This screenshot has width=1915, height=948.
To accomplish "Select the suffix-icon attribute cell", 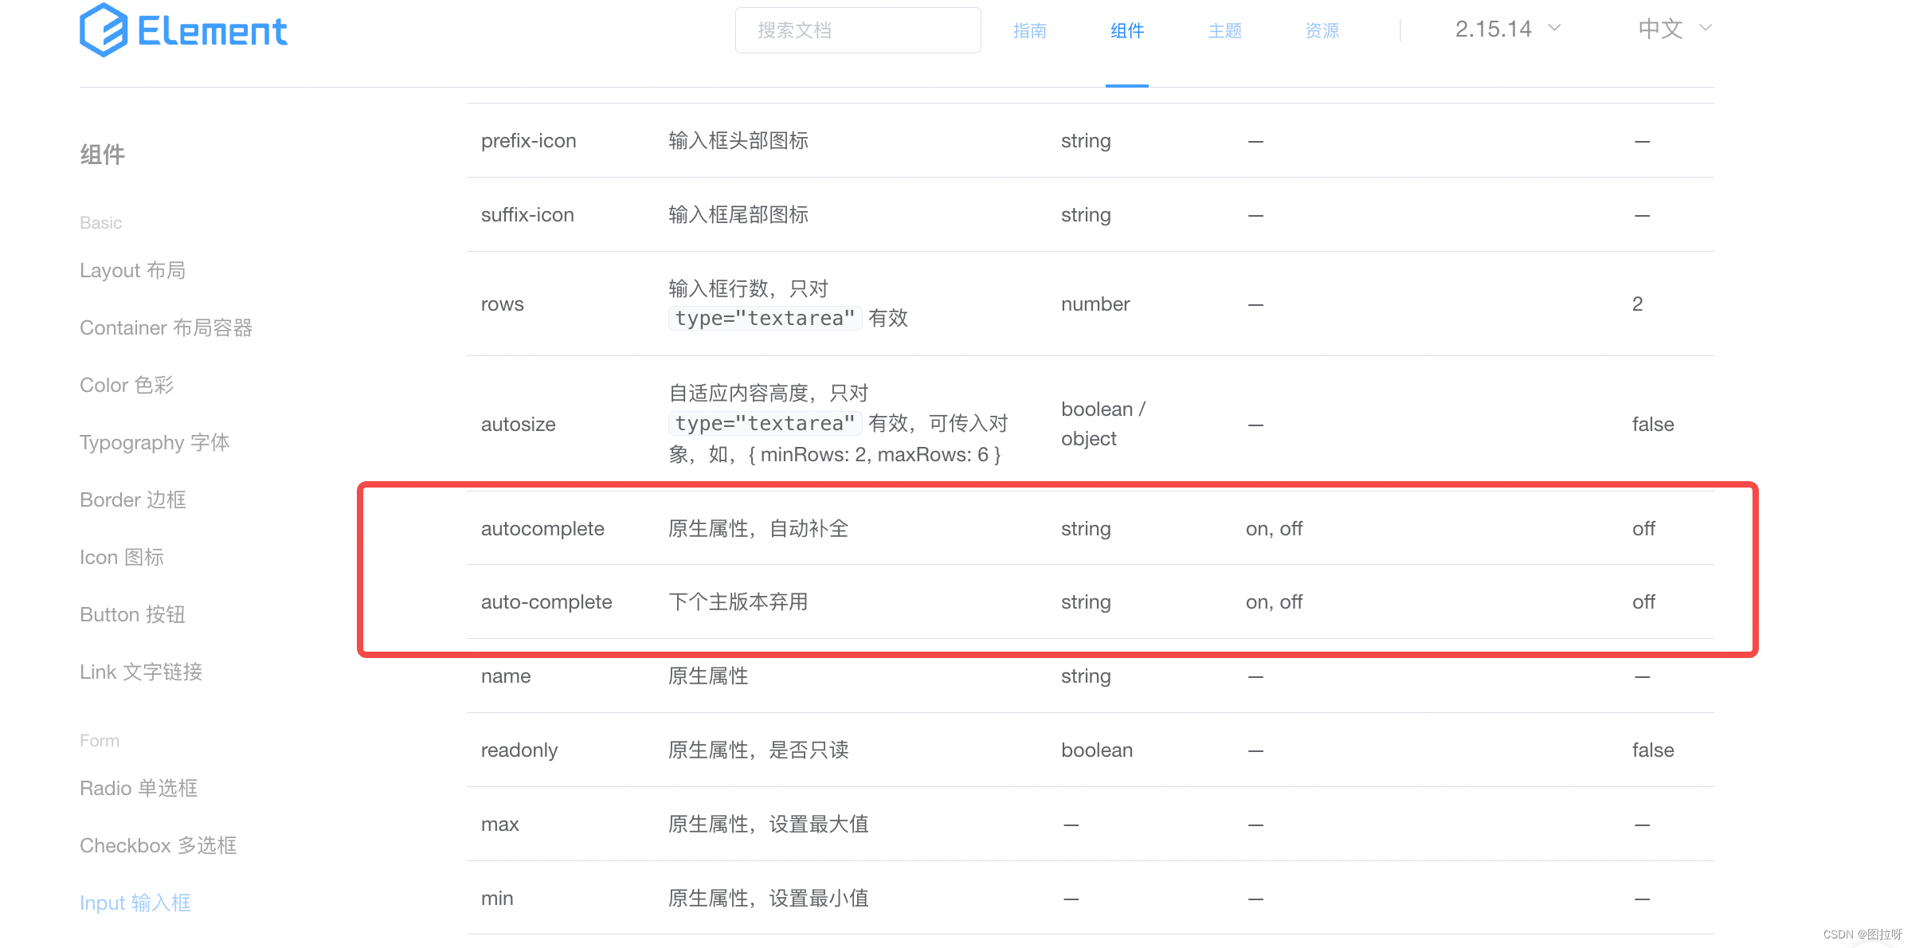I will click(x=527, y=215).
